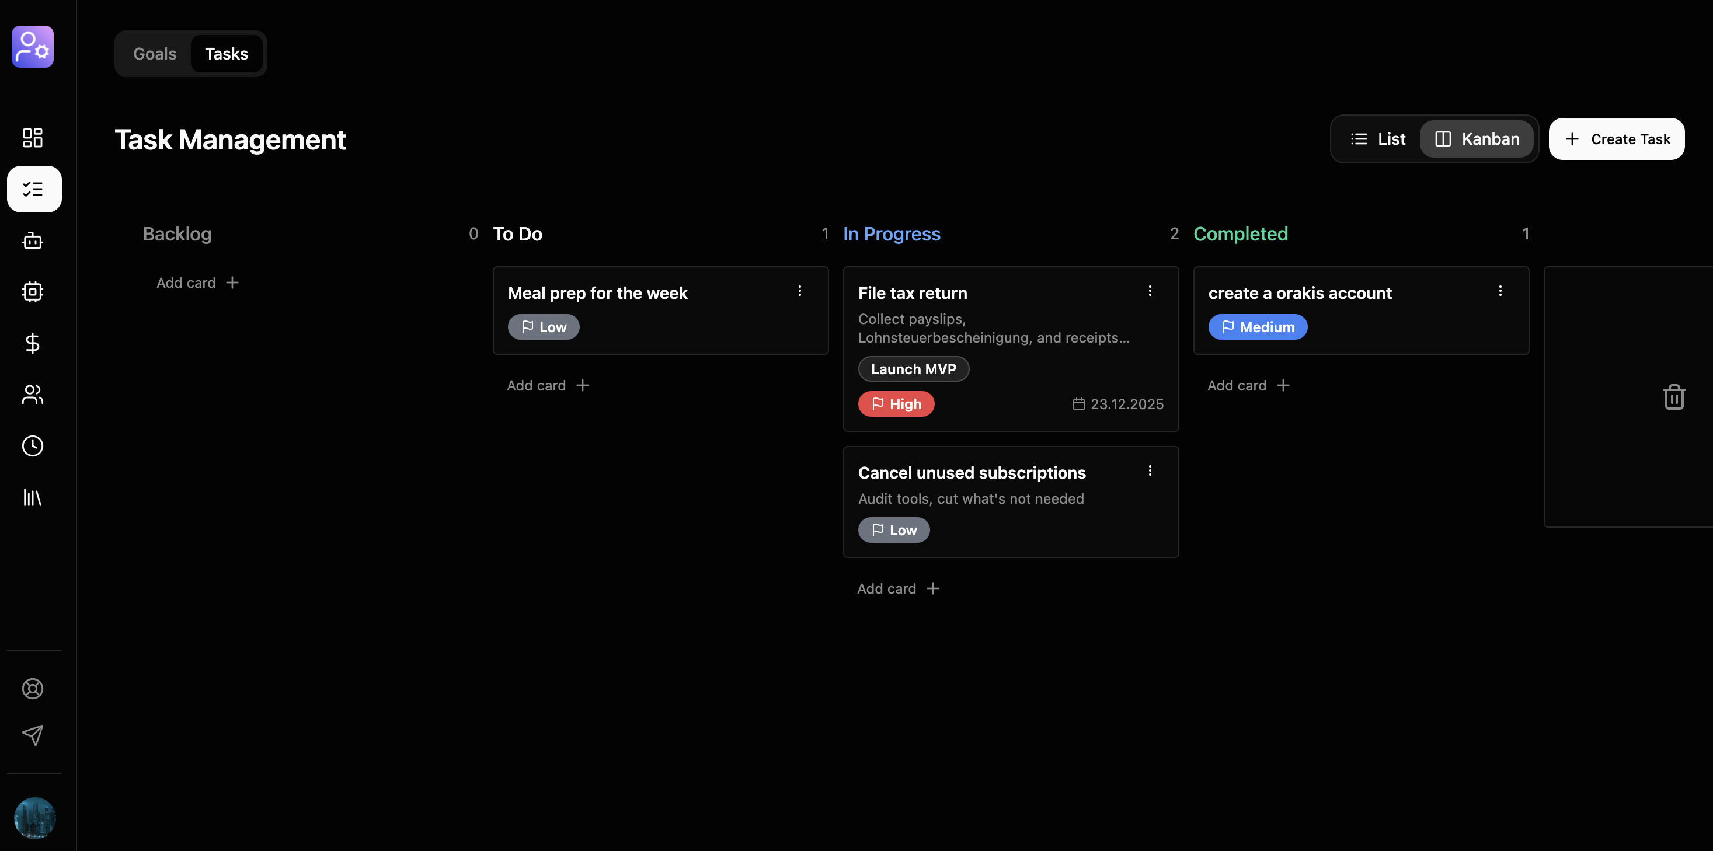The height and width of the screenshot is (851, 1713).
Task: Open the CPU chip sidebar icon
Action: point(33,292)
